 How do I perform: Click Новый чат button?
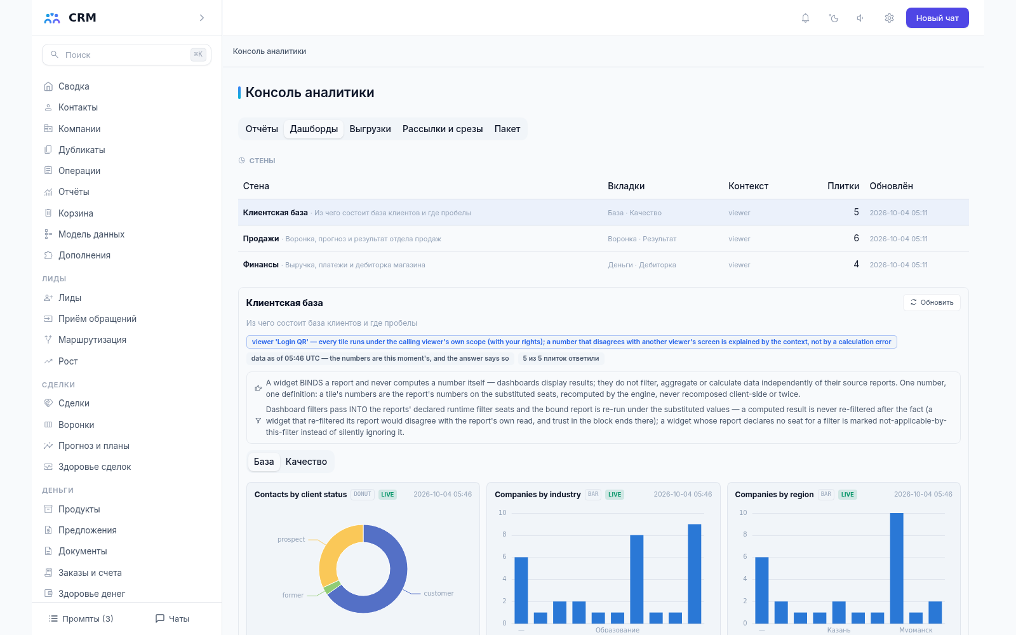click(937, 18)
